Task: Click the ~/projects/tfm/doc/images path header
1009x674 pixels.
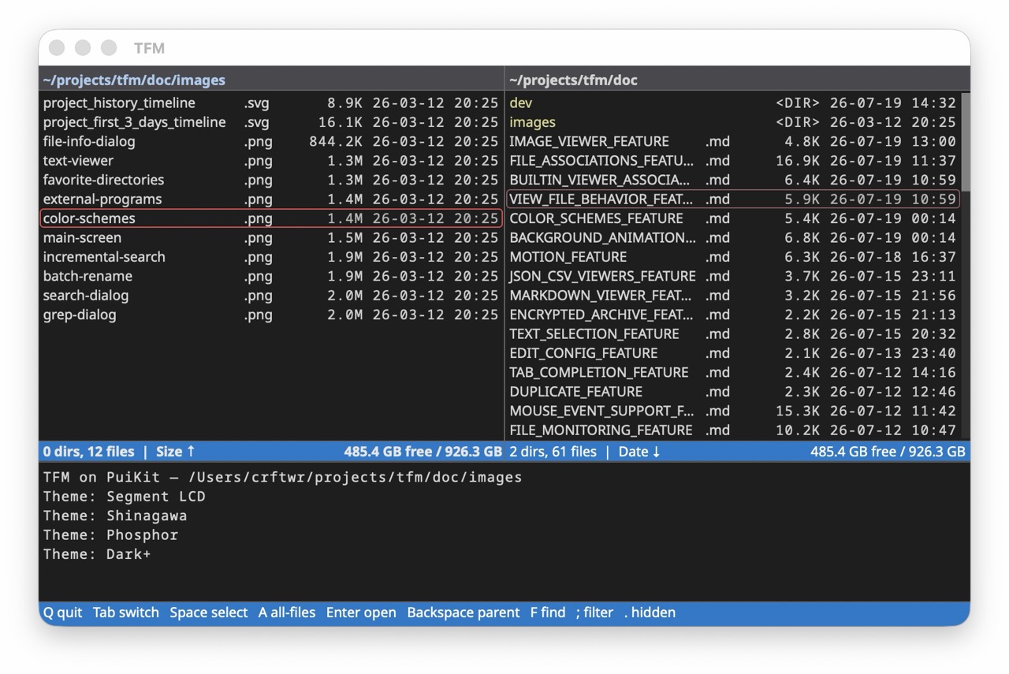Action: (x=134, y=80)
